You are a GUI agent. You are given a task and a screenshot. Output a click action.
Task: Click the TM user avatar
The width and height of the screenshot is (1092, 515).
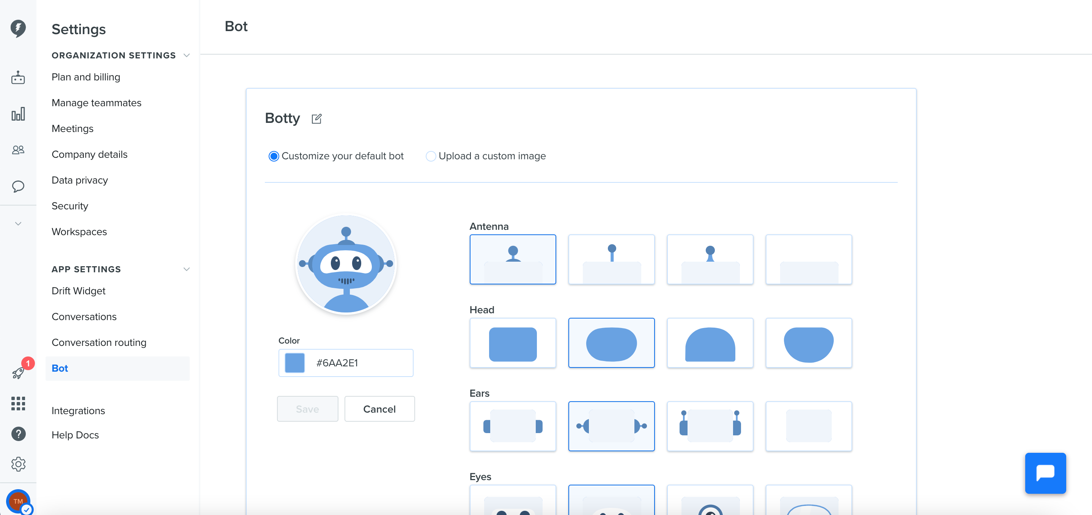[x=18, y=501]
